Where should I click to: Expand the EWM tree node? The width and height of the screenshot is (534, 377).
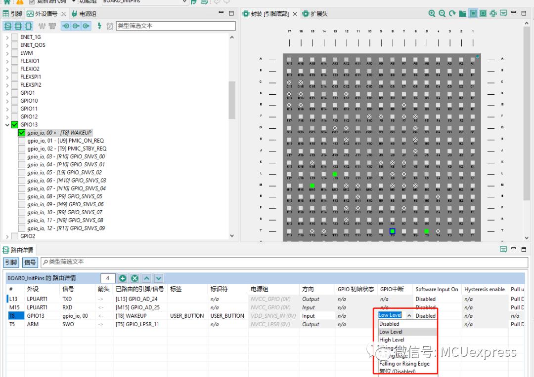coord(7,53)
